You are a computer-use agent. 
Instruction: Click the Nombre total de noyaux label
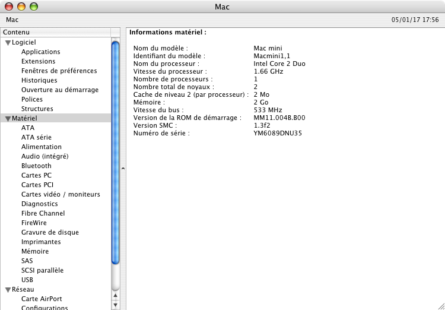tap(174, 87)
